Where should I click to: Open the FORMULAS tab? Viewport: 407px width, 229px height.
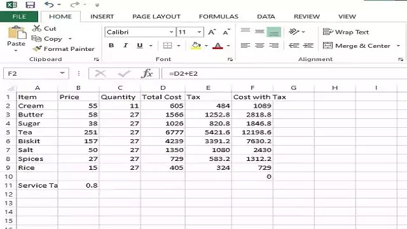[x=219, y=17]
